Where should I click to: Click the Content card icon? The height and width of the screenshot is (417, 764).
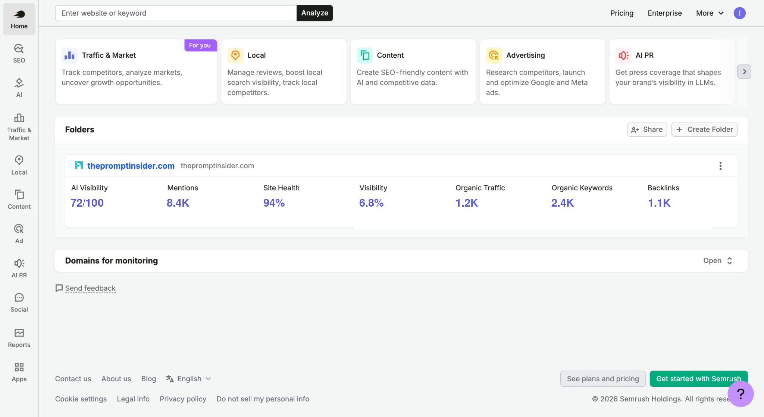365,55
